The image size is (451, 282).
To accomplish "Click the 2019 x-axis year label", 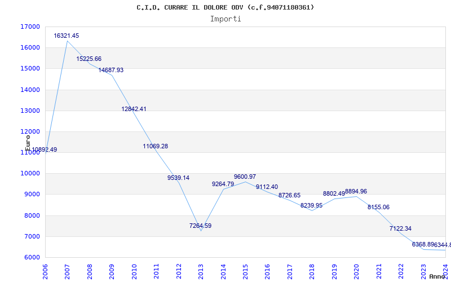I will (x=334, y=271).
